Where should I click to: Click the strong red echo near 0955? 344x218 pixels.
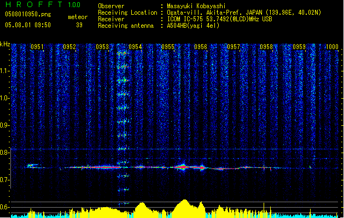183,167
